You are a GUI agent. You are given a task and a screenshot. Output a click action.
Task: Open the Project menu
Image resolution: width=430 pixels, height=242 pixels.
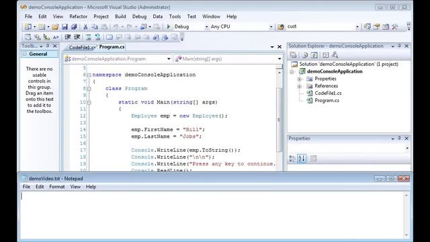tap(101, 16)
